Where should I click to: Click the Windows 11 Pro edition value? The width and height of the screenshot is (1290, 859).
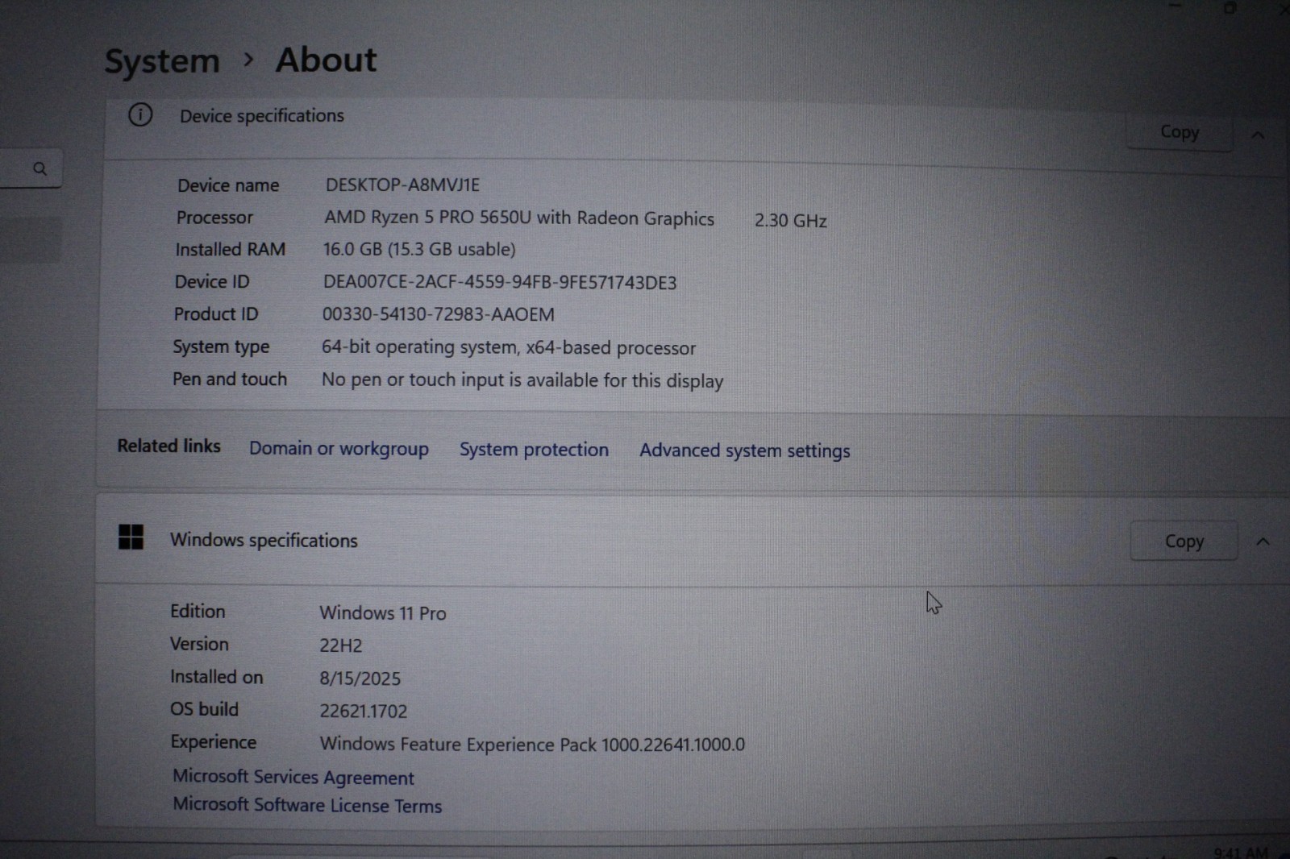[x=383, y=613]
